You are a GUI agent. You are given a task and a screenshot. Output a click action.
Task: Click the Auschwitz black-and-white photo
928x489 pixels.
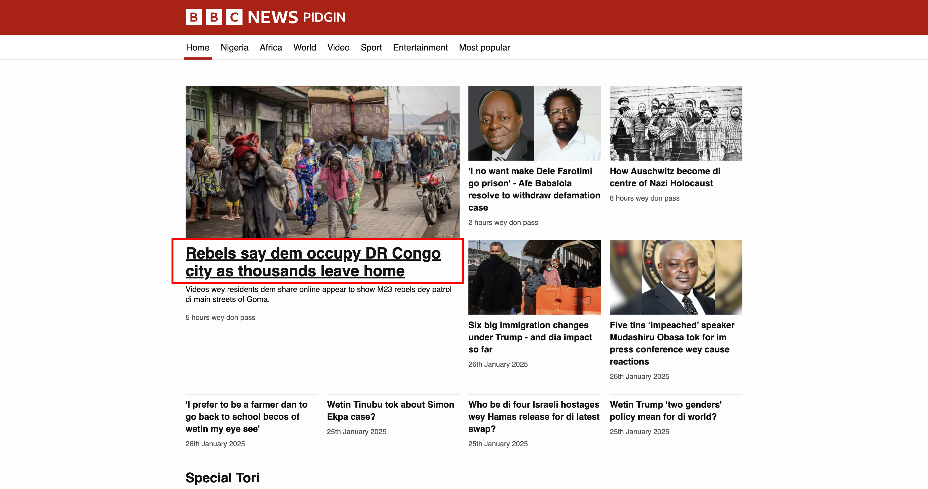676,123
